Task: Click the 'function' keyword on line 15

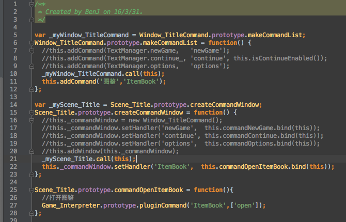Action: tap(208, 113)
